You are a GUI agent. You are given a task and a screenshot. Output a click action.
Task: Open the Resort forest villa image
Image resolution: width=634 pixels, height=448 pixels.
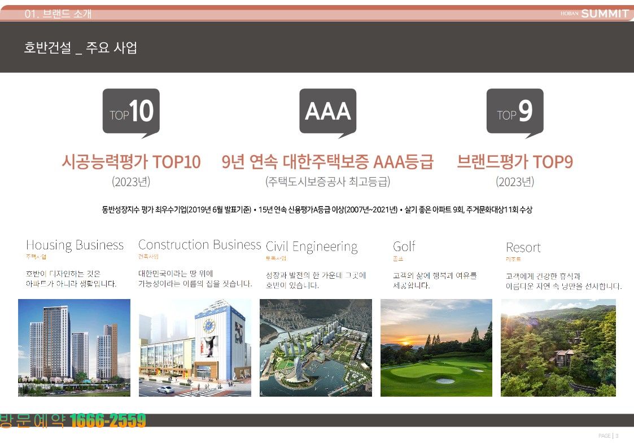tap(558, 348)
